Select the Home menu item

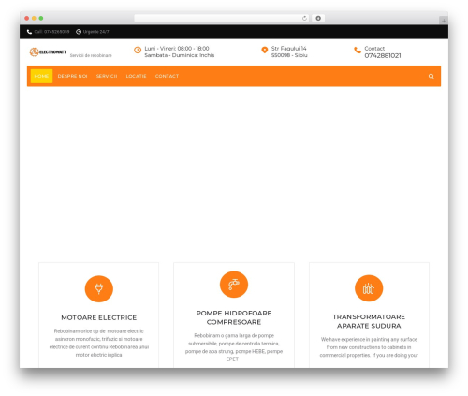click(x=41, y=76)
